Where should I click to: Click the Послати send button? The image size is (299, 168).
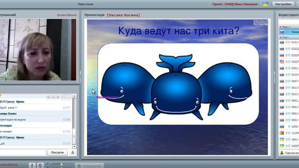57,153
